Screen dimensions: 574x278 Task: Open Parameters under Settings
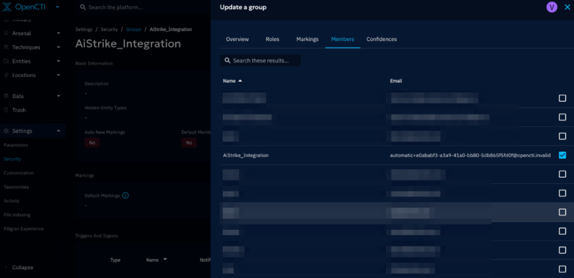(16, 145)
